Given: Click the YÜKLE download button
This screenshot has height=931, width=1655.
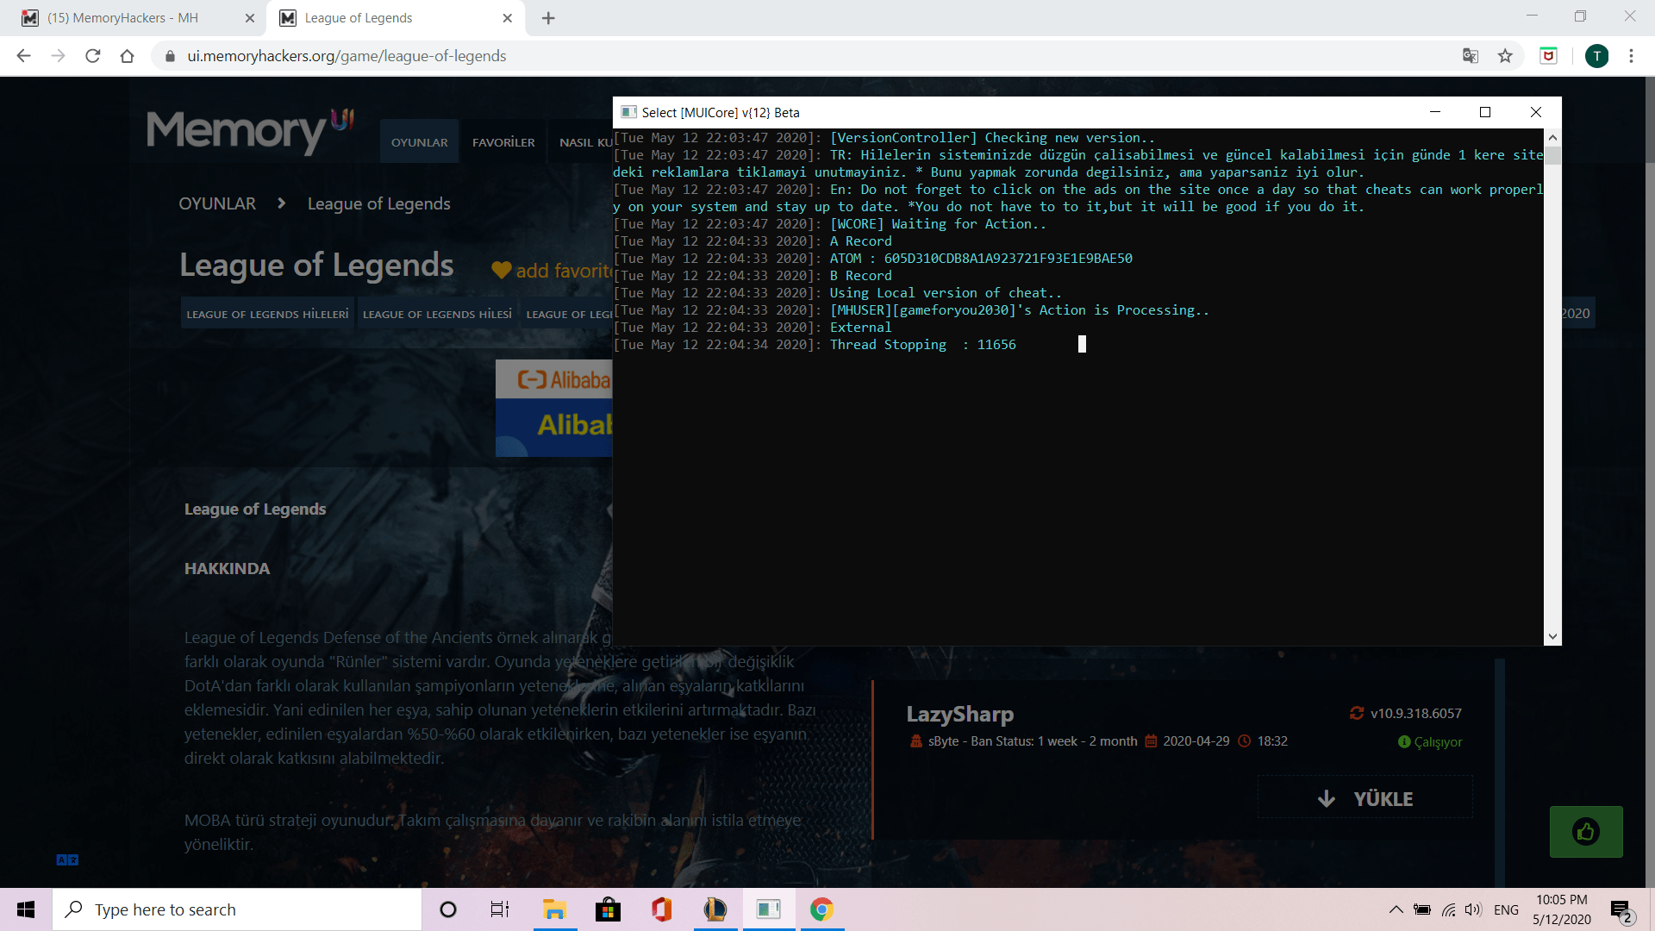Looking at the screenshot, I should (1365, 798).
